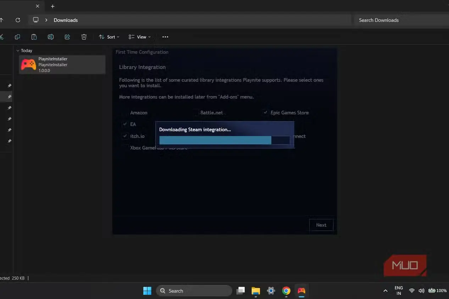Click the taskbar Search box
449x299 pixels.
pyautogui.click(x=194, y=291)
